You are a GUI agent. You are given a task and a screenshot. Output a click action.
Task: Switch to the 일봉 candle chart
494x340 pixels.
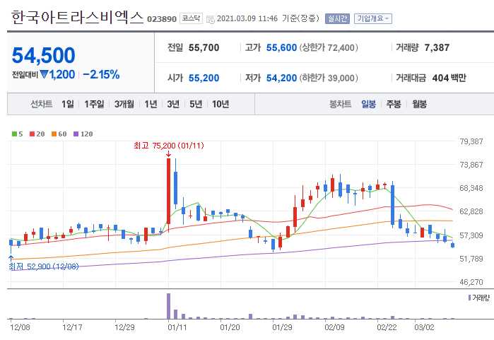pos(369,104)
